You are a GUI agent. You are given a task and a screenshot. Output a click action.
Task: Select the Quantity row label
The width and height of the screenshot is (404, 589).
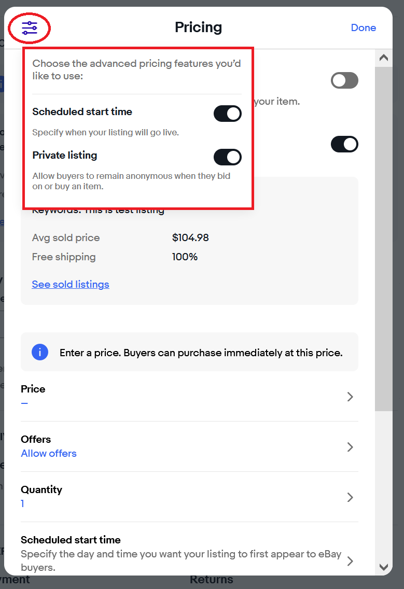[x=41, y=489]
